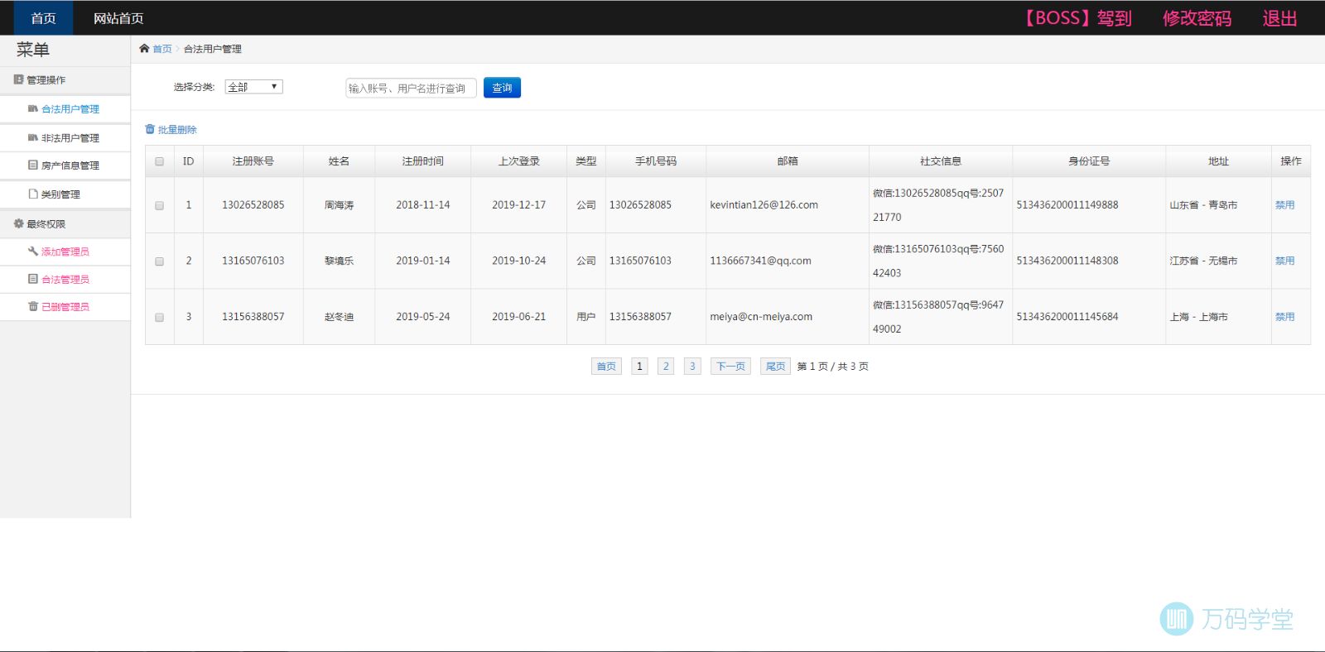Click ID number 513436200011149888
Image resolution: width=1325 pixels, height=652 pixels.
(x=1067, y=205)
